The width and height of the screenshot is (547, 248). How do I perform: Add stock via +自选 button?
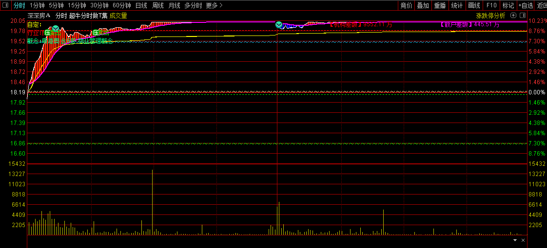point(526,6)
